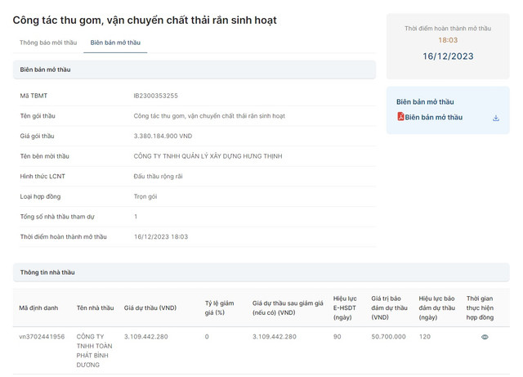
Task: Select the Biên bản mở thầu tab
Action: coord(115,43)
